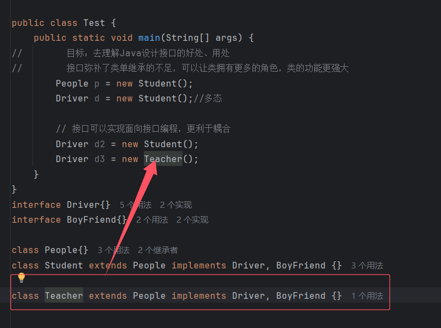
Task: Show '2 个继承者' inheritors of People class
Action: 158,250
